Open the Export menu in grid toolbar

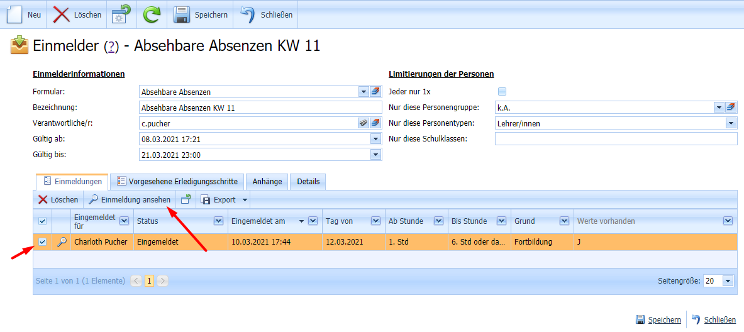pyautogui.click(x=224, y=200)
